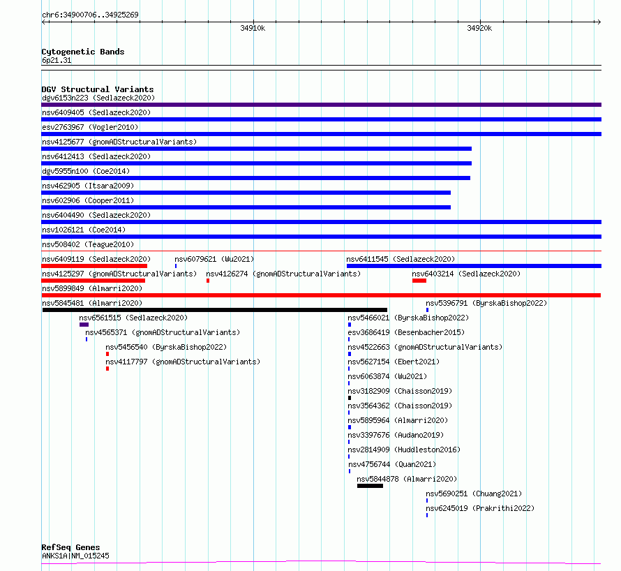Select the nsv6403214 (Sedlazeck2020) label

466,274
